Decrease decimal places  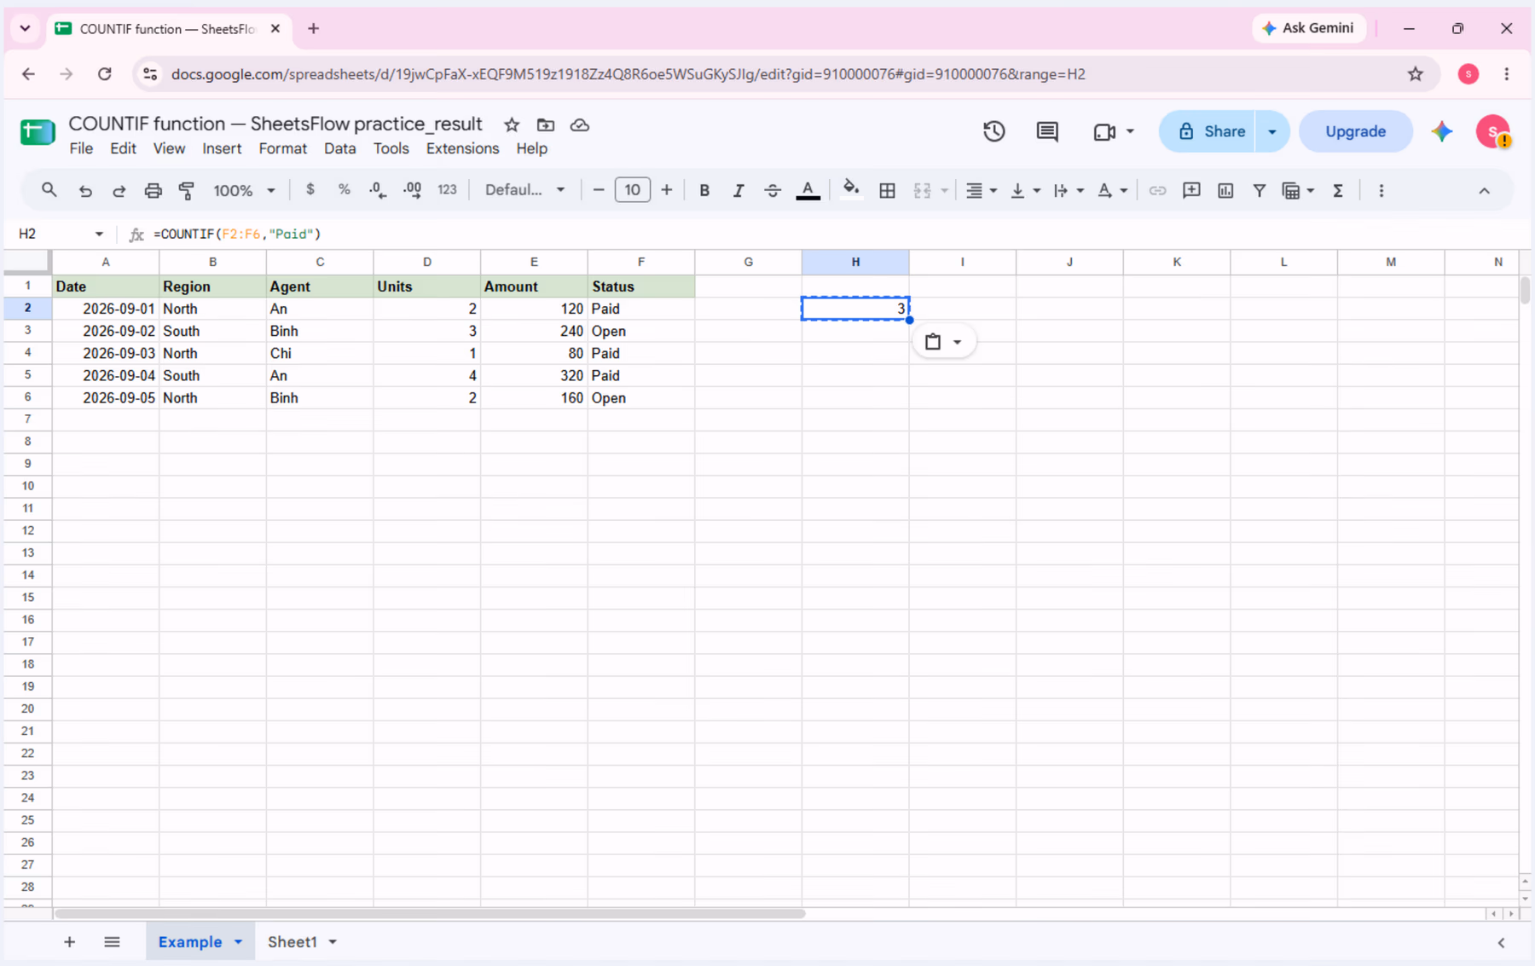[378, 190]
